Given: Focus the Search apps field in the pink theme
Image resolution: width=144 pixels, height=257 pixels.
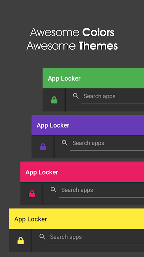Looking at the screenshot, I should pos(101,192).
